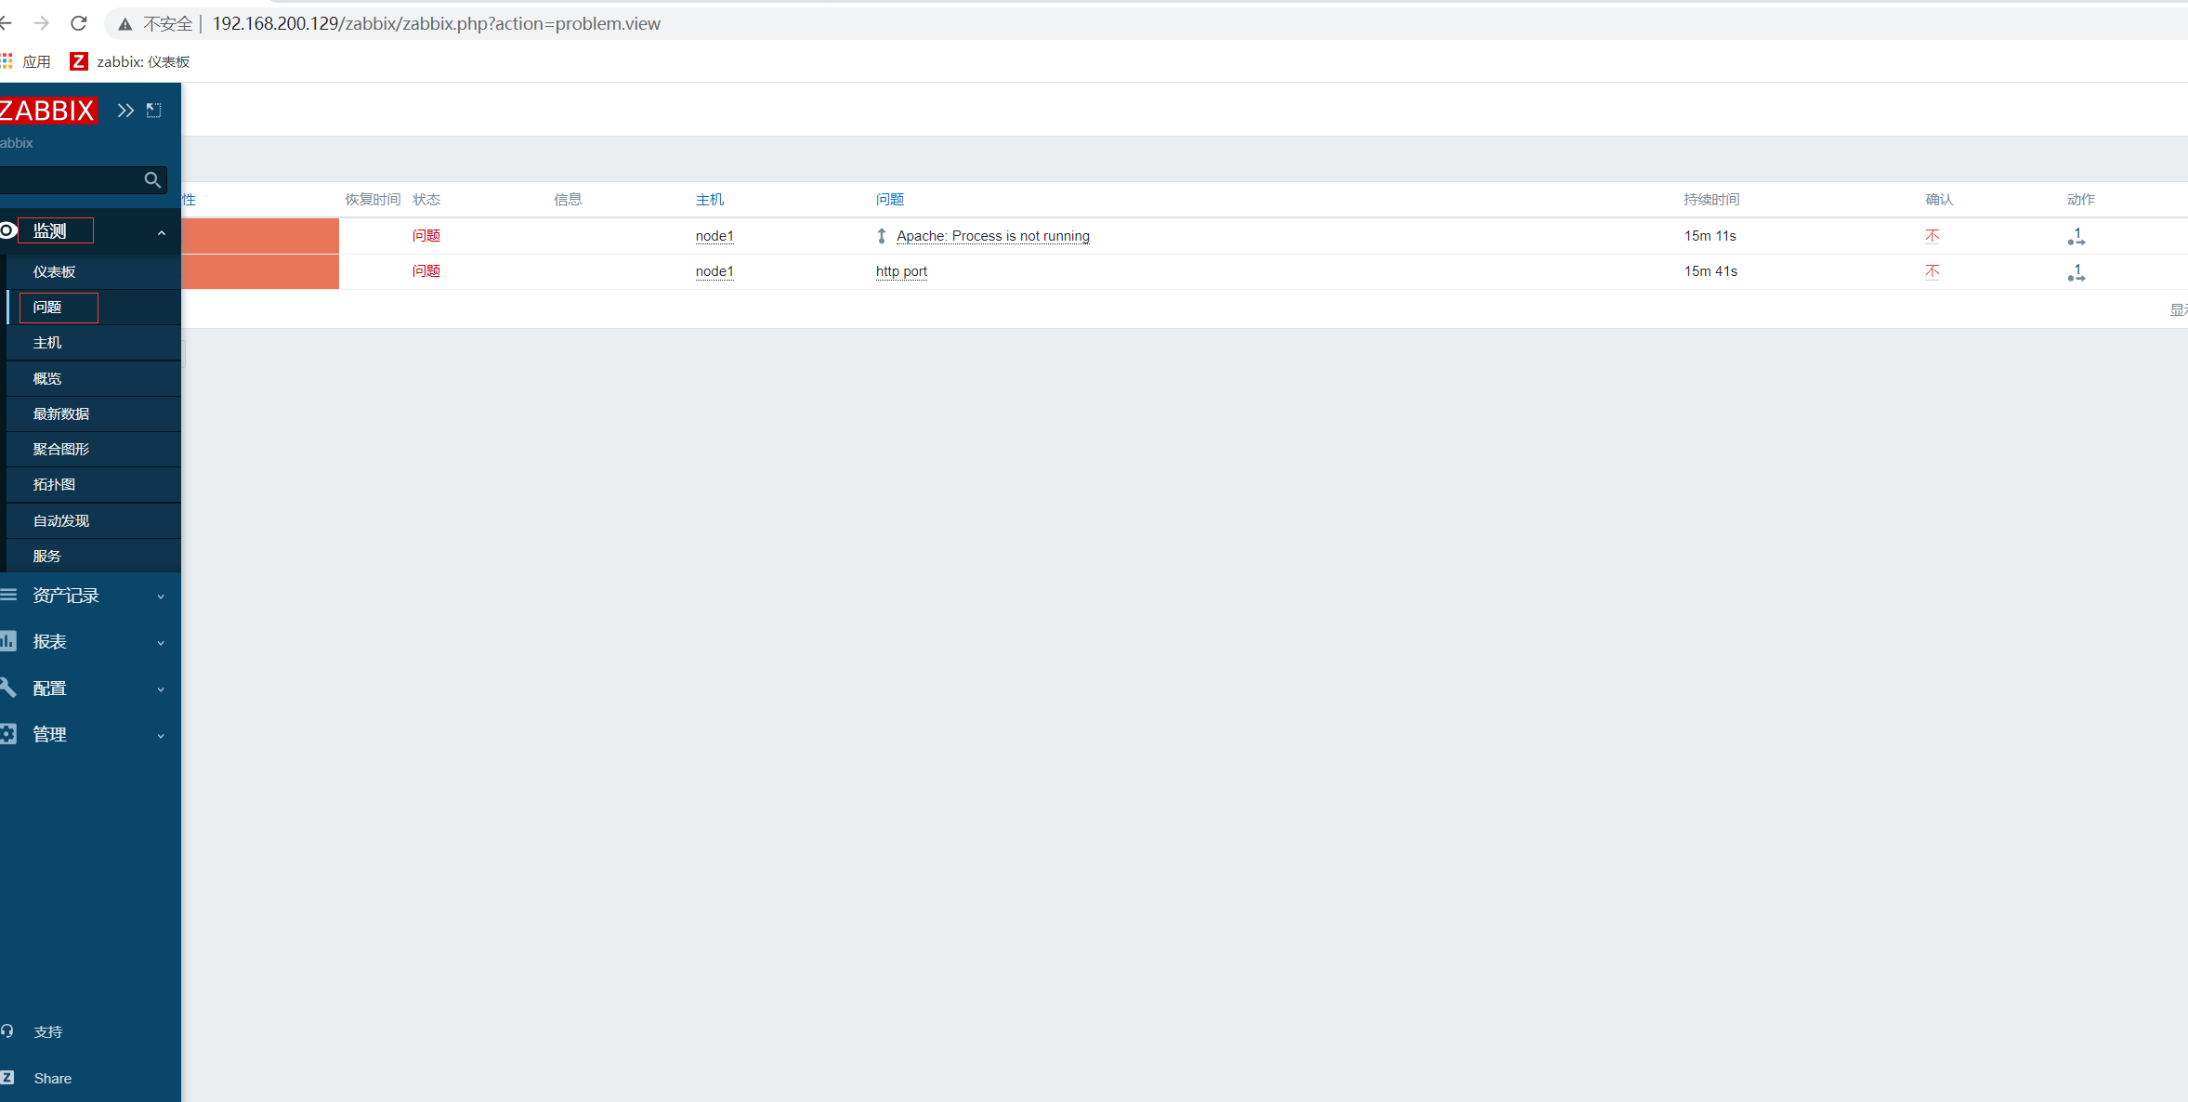Acknowledge http port problem via 不 link
The height and width of the screenshot is (1102, 2188).
[x=1933, y=271]
